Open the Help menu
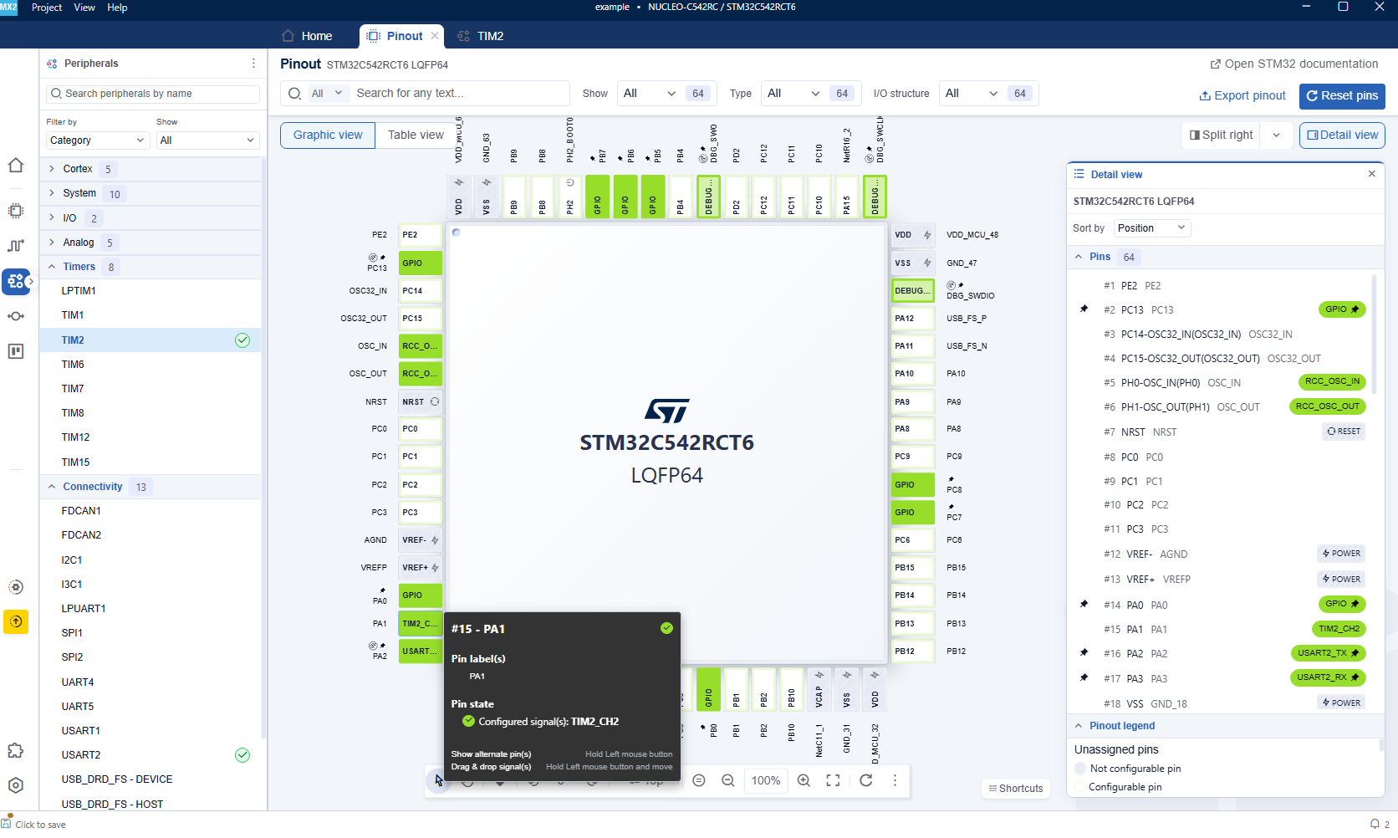Screen dimensions: 1398x838 click(x=117, y=8)
